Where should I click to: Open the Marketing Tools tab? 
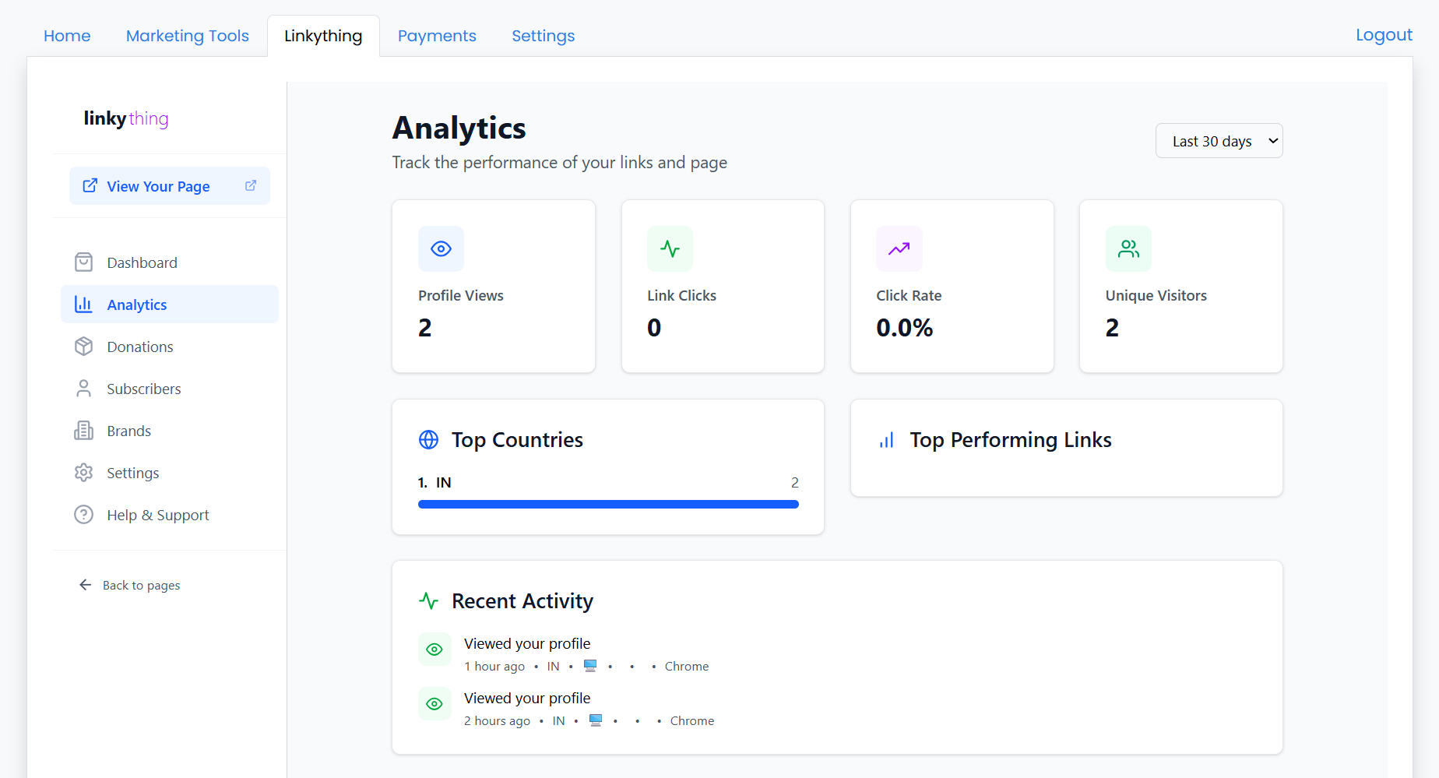188,36
